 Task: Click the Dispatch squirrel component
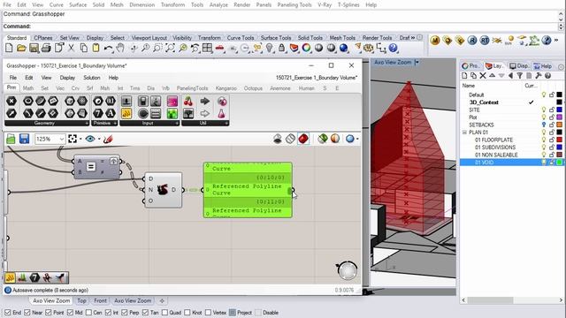(x=163, y=190)
